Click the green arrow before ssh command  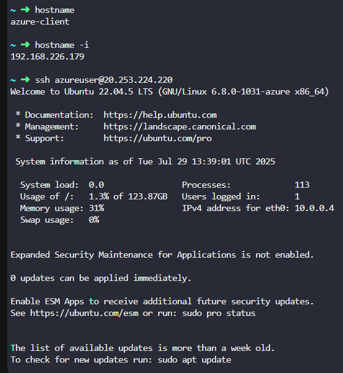click(25, 80)
